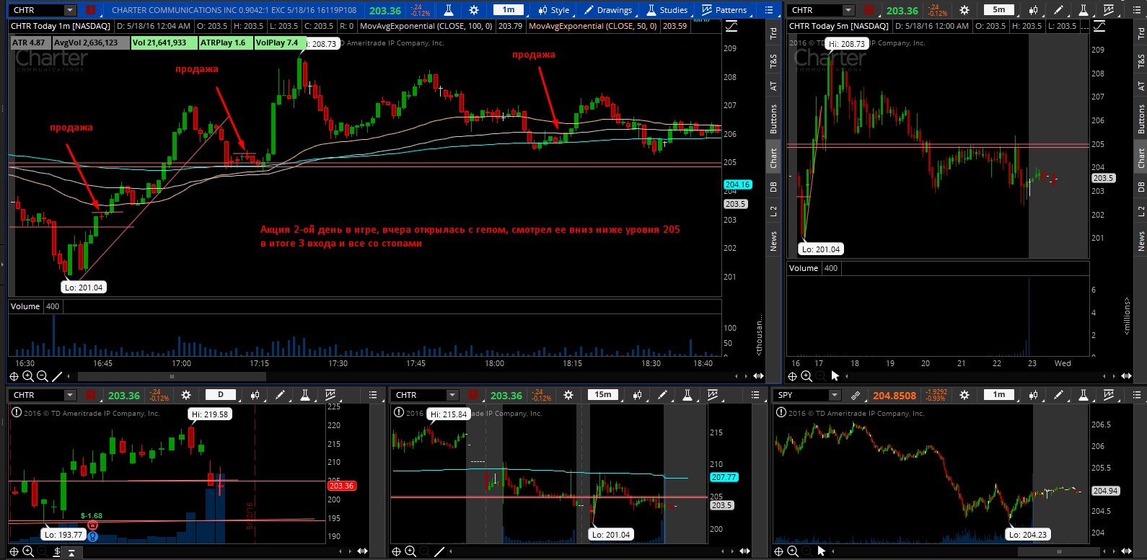Expand symbol dropdown in CHTR daily chart
This screenshot has width=1147, height=560.
tap(69, 395)
